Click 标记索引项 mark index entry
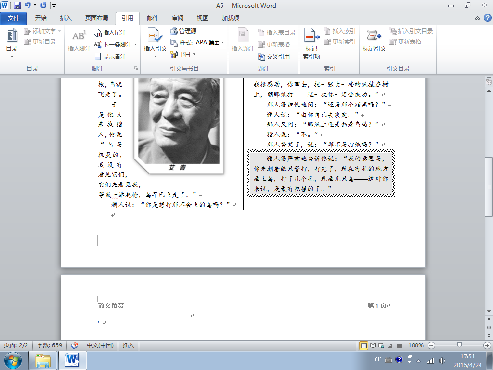 311,44
